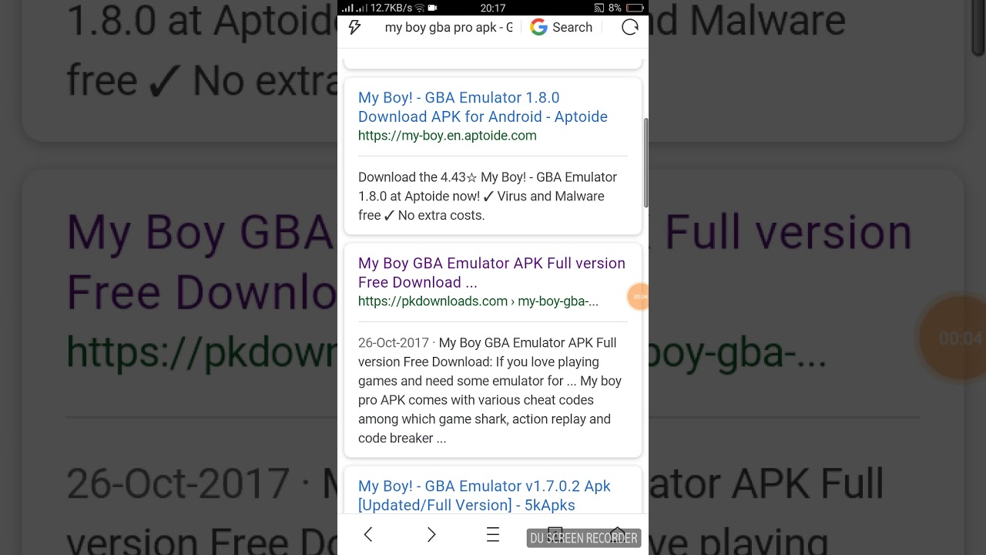Tap the Aptoide result description text
Image resolution: width=986 pixels, height=555 pixels.
[488, 197]
